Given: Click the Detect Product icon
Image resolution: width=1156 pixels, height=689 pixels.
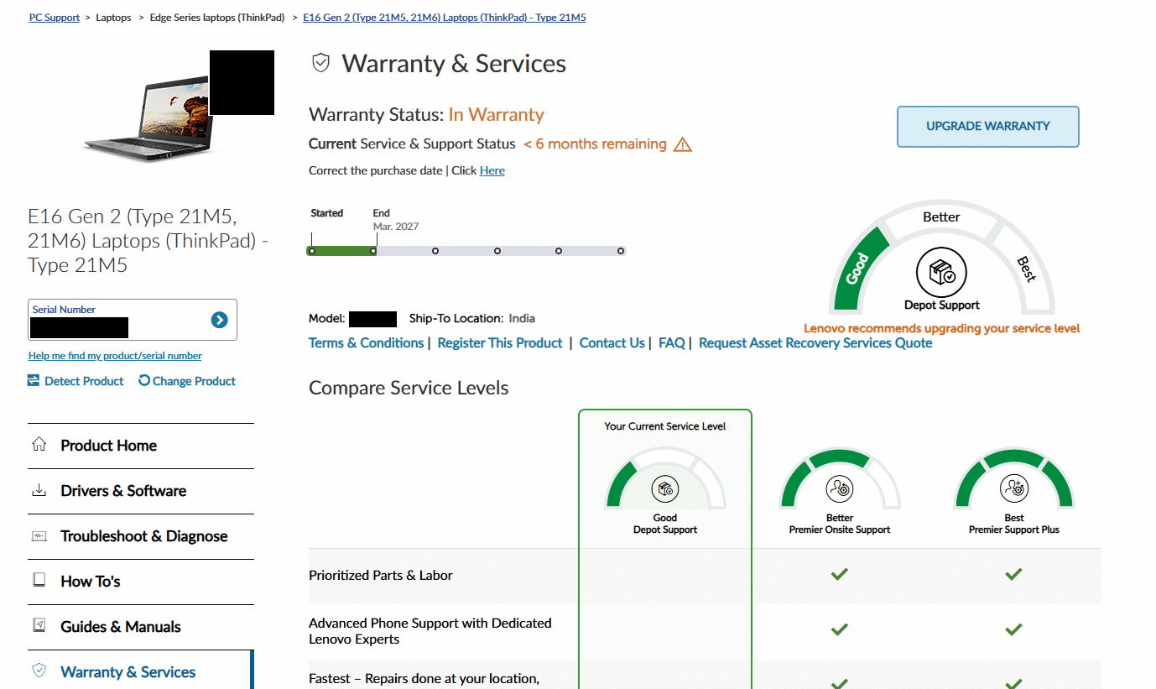Looking at the screenshot, I should [34, 381].
